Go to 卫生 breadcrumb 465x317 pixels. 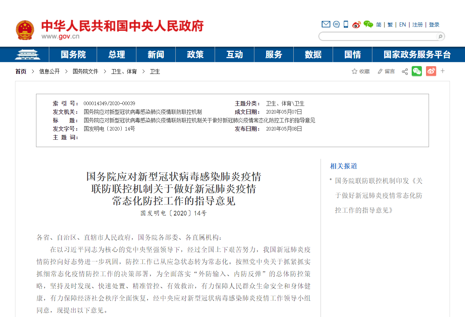(x=155, y=71)
